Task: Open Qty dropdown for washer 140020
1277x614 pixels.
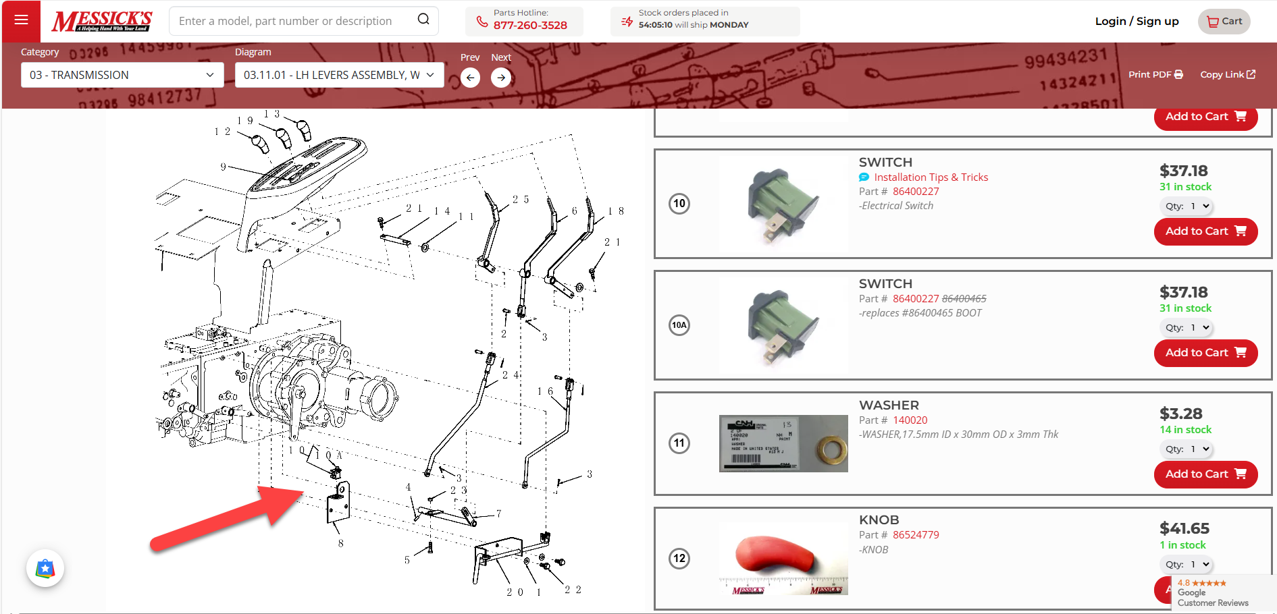Action: click(1187, 449)
